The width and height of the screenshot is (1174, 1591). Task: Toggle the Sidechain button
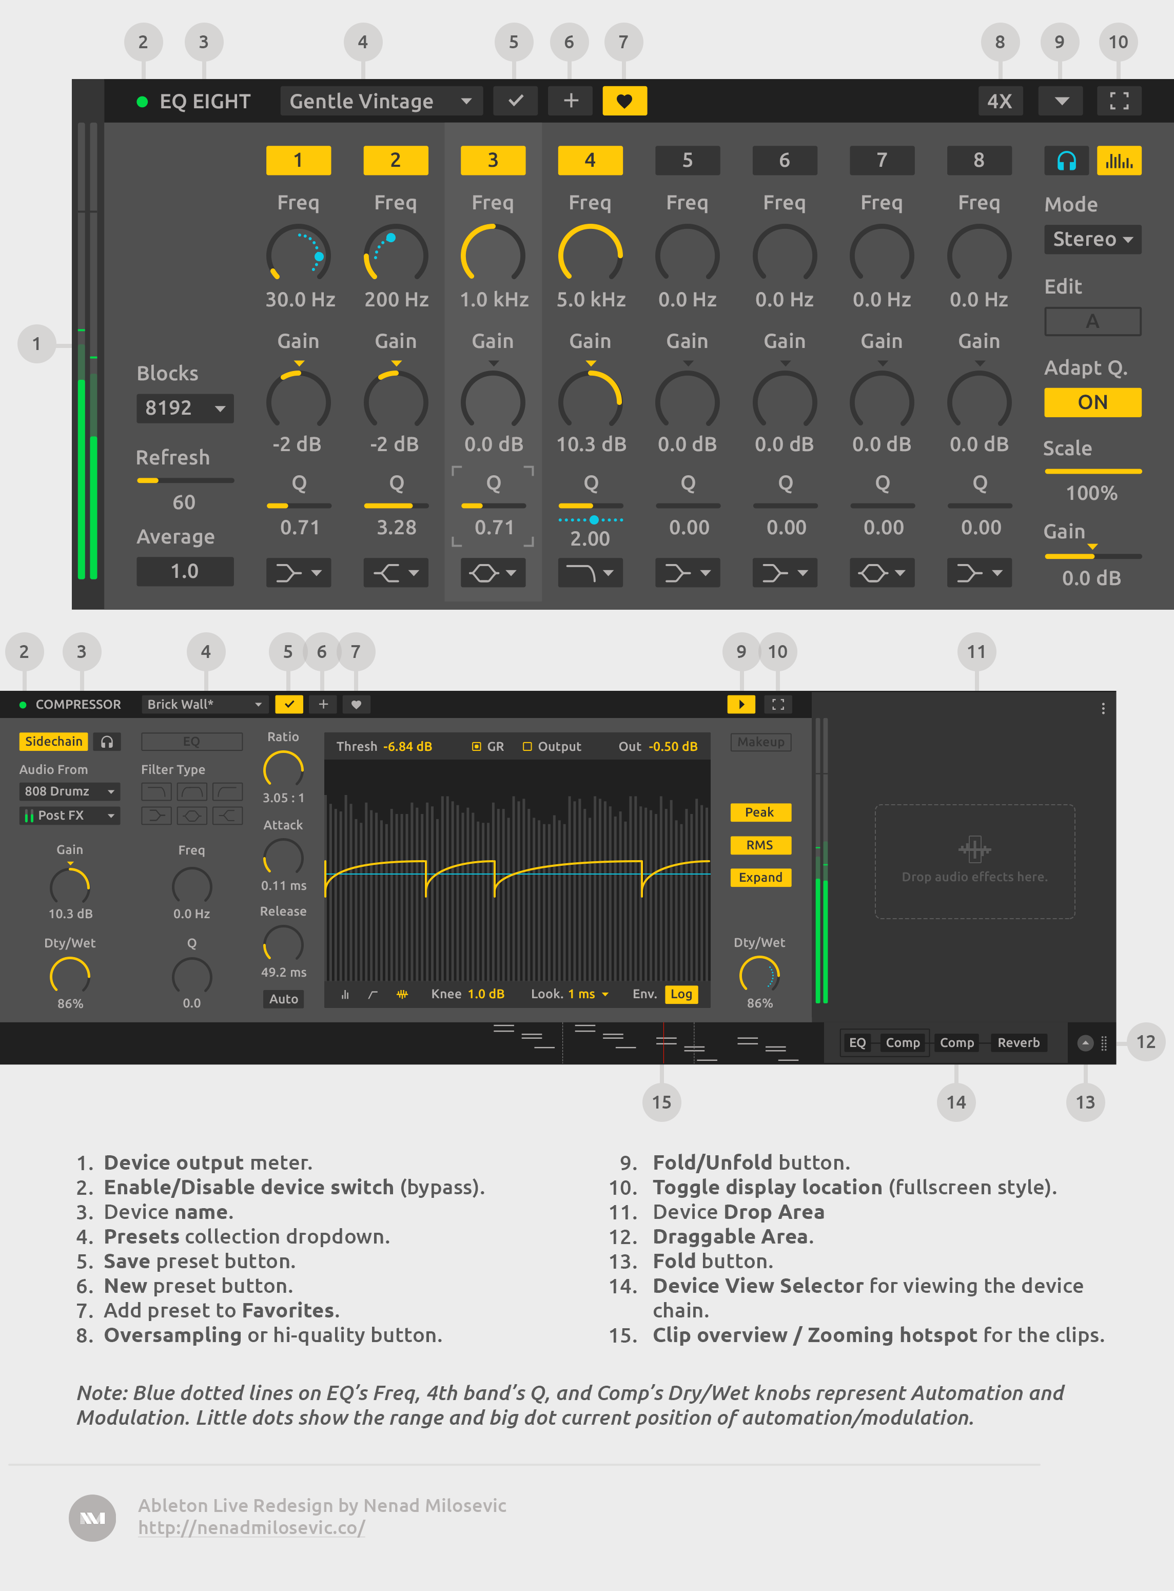(x=53, y=742)
